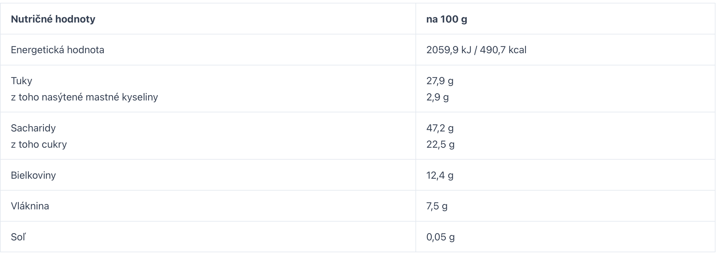Select the protein value 12,4 g
The image size is (718, 256).
click(x=440, y=175)
